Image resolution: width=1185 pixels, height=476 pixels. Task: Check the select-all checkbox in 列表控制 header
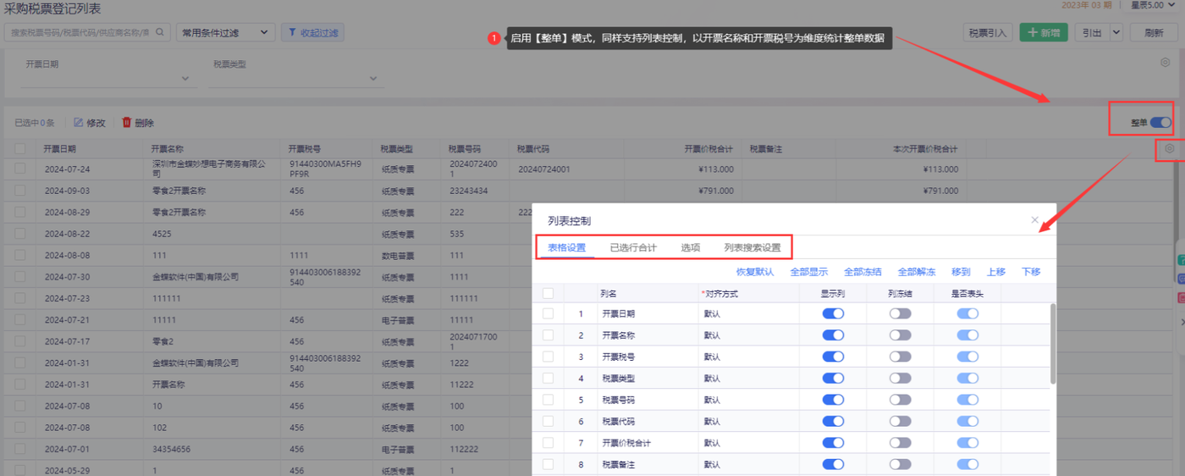pos(548,293)
